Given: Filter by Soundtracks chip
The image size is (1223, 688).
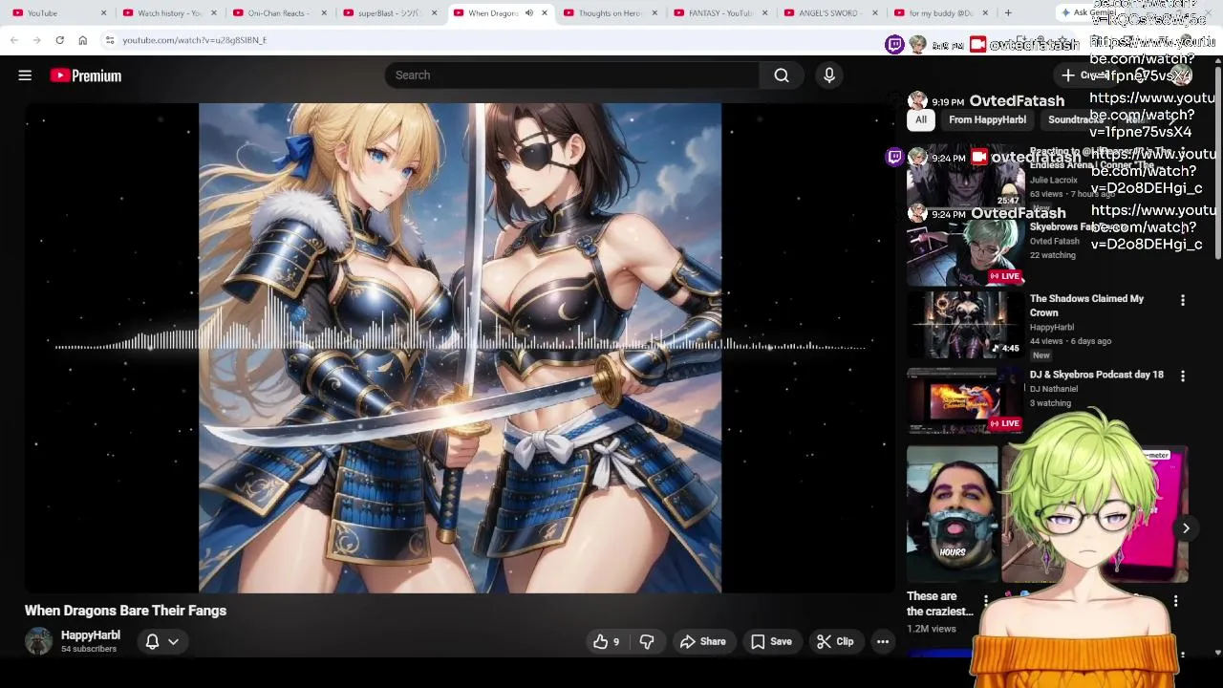Looking at the screenshot, I should [1075, 119].
